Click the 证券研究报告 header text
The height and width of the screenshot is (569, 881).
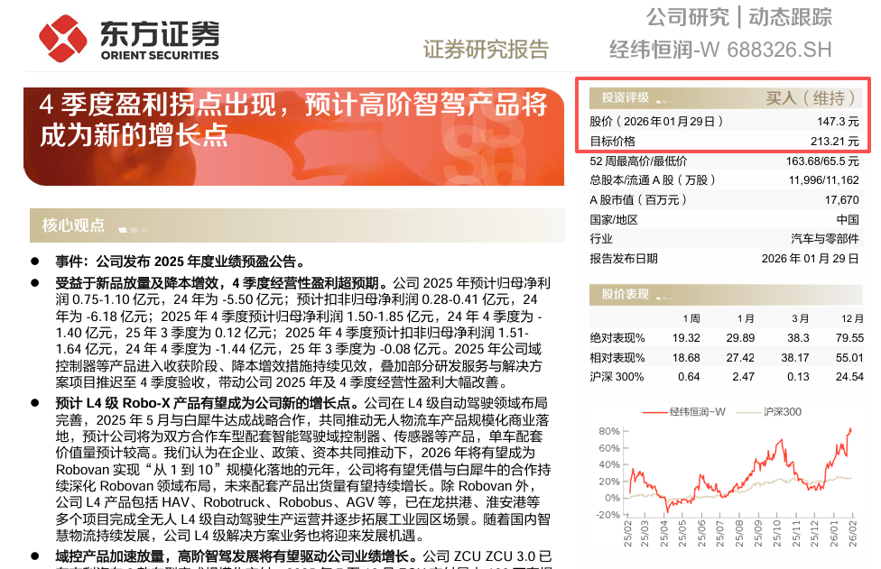[x=486, y=50]
